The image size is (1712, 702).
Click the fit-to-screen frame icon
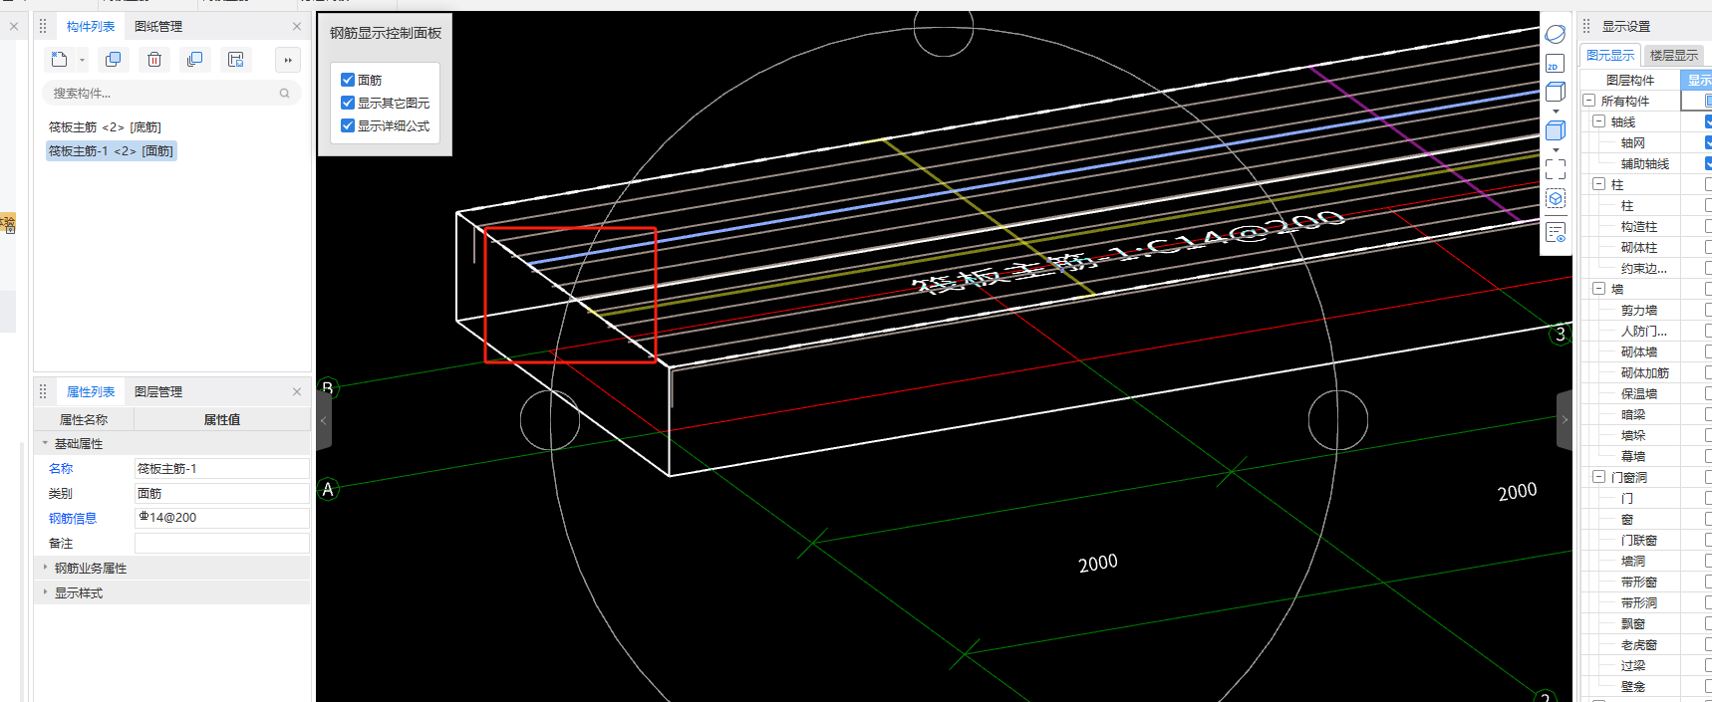(x=1556, y=169)
